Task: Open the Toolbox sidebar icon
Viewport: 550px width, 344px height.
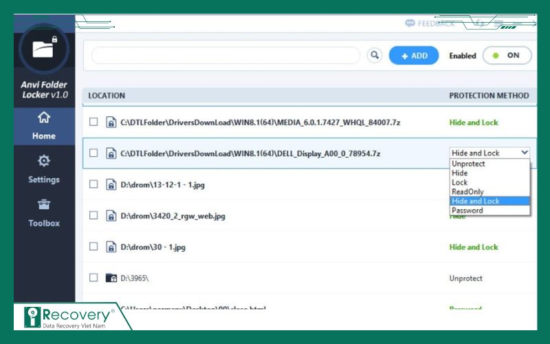Action: coord(44,213)
